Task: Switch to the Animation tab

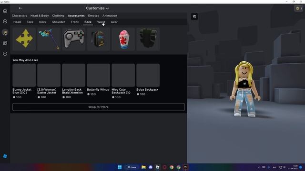Action: point(110,16)
